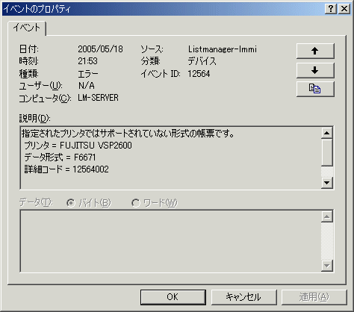
Task: Click the line プリンタ = FUJITSU VSP2600
Action: (78, 146)
